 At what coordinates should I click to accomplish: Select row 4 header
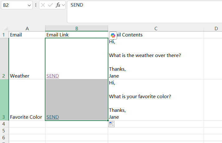[4, 124]
